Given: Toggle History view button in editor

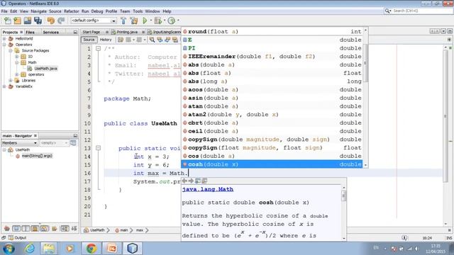Looking at the screenshot, I should coord(106,40).
